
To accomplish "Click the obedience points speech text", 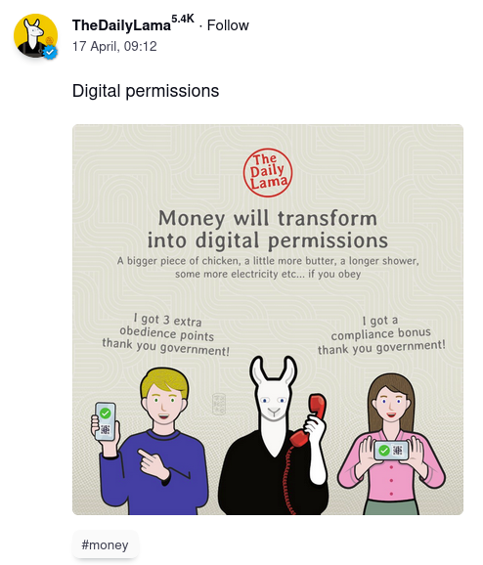I will (x=166, y=334).
